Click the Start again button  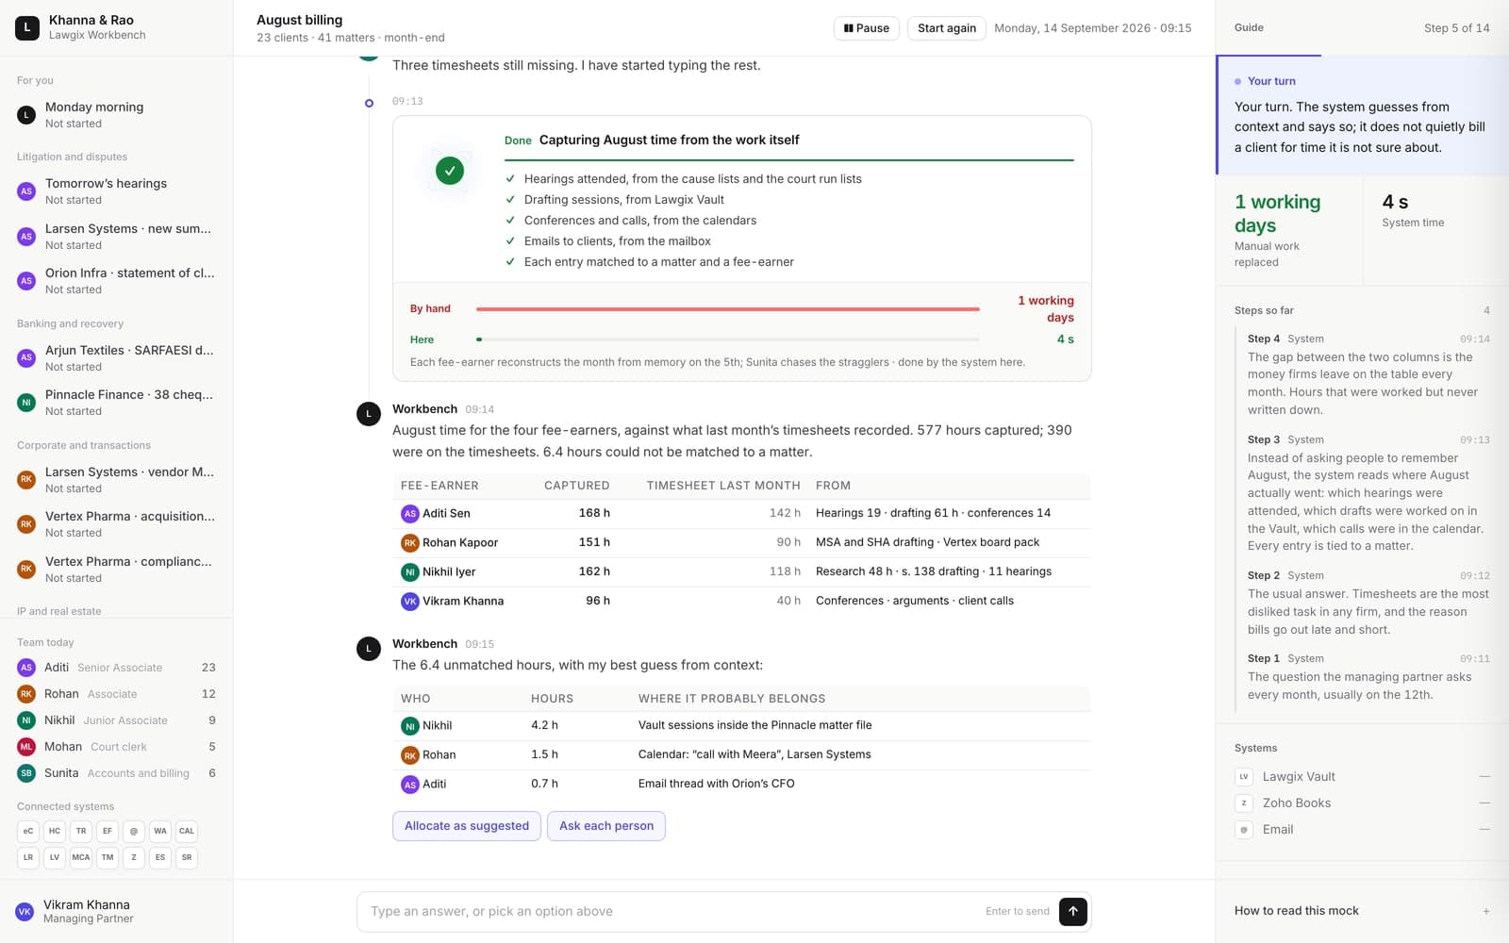pyautogui.click(x=947, y=28)
